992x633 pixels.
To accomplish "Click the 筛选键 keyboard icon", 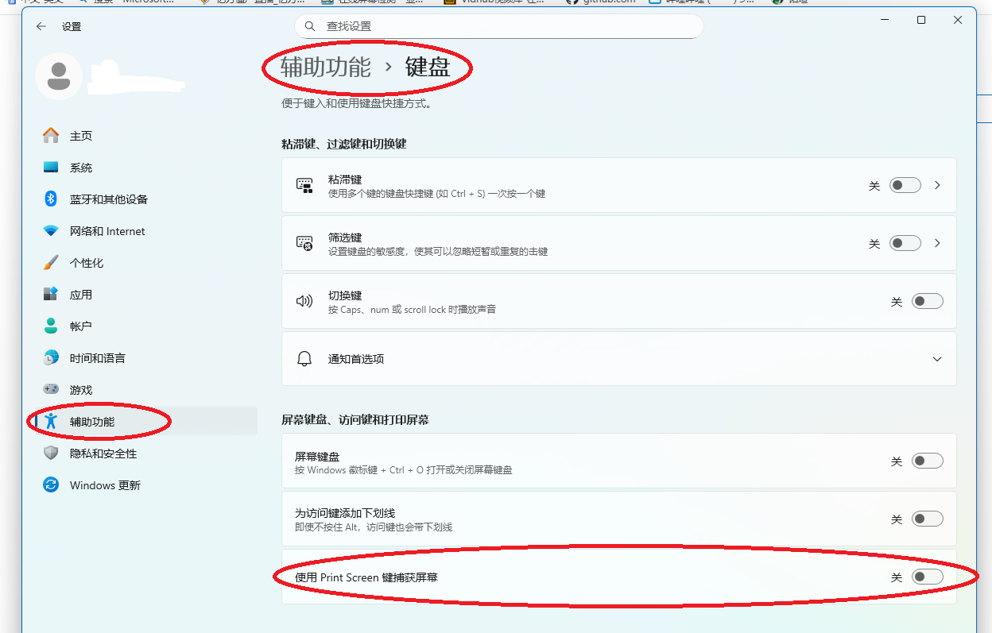I will pos(304,243).
